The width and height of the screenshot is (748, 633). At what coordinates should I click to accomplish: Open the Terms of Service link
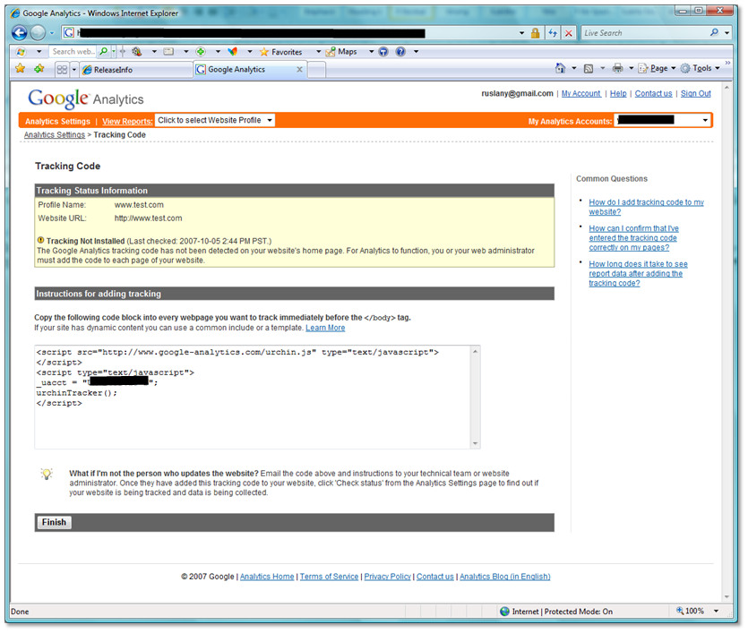pyautogui.click(x=329, y=577)
